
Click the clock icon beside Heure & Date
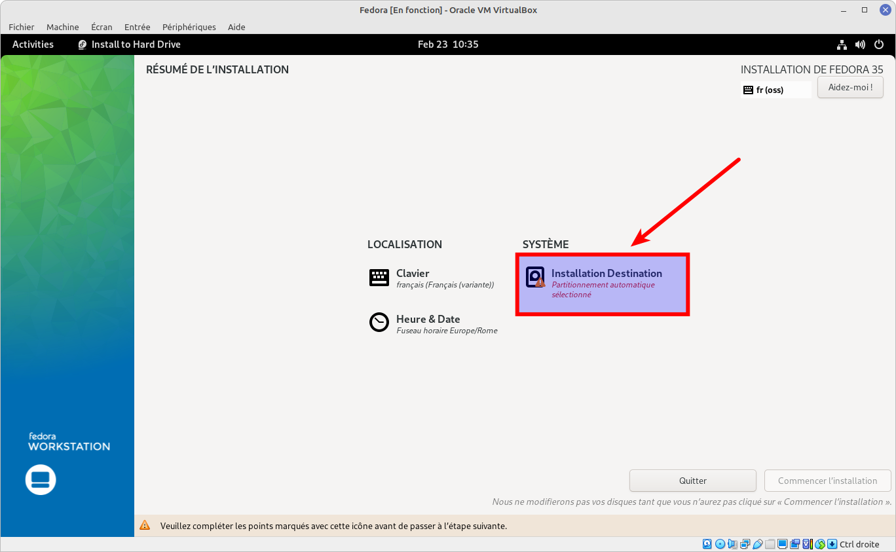pyautogui.click(x=379, y=322)
